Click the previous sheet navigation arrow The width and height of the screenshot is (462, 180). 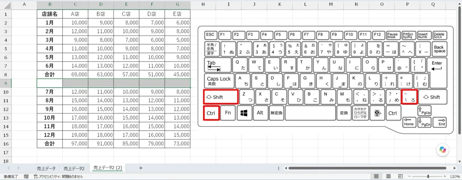[9, 168]
